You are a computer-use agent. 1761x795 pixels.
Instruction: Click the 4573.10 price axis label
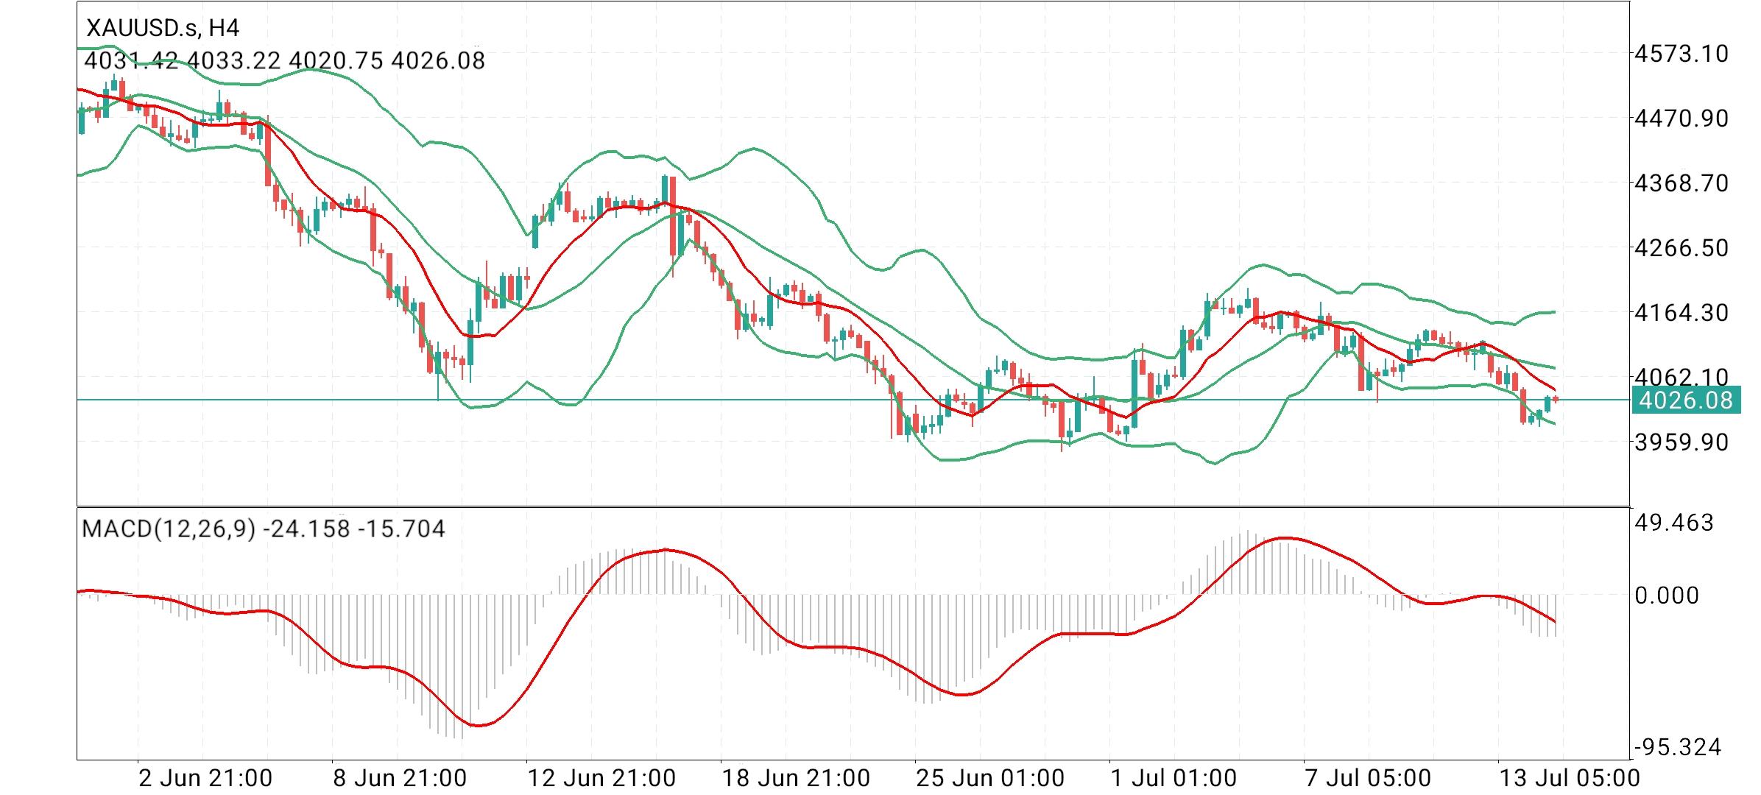tap(1681, 53)
